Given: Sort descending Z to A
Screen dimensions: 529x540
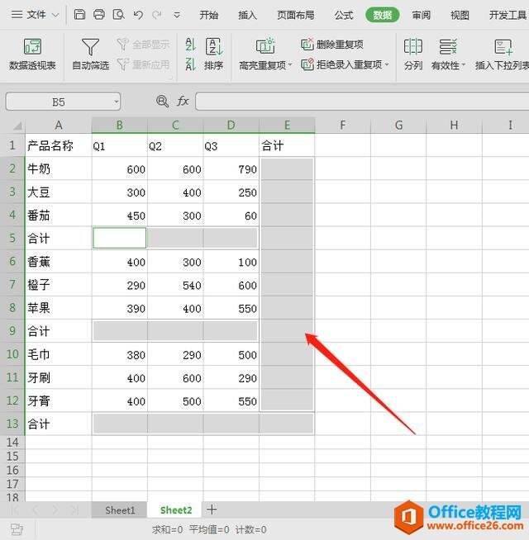Looking at the screenshot, I should tap(190, 64).
